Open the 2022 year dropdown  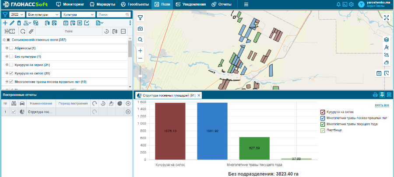point(17,14)
